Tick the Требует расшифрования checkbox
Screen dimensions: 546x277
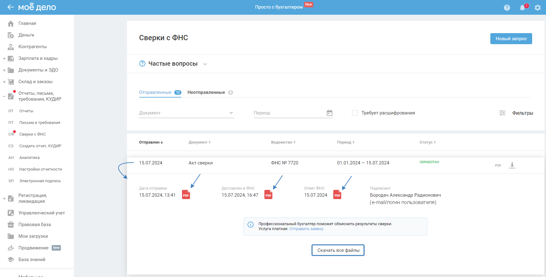click(x=355, y=113)
